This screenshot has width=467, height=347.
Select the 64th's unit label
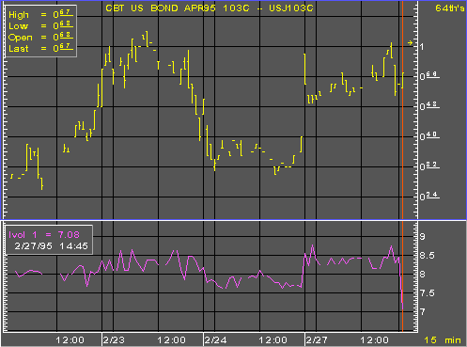[449, 8]
